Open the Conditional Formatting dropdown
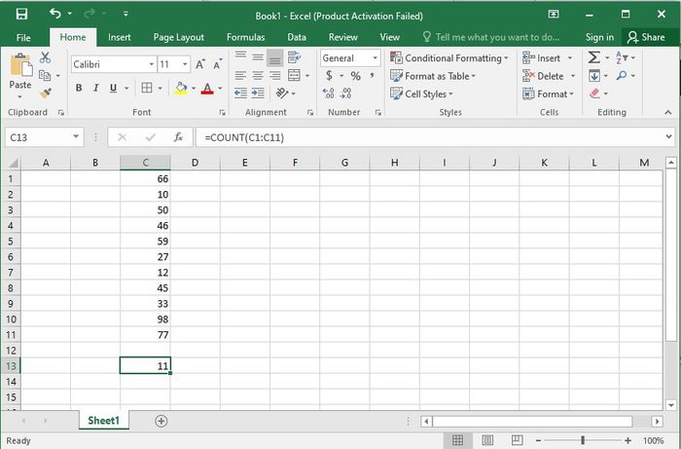The width and height of the screenshot is (681, 449). point(449,57)
